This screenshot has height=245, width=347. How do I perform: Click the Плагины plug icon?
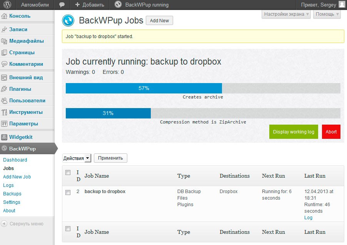tap(4, 89)
